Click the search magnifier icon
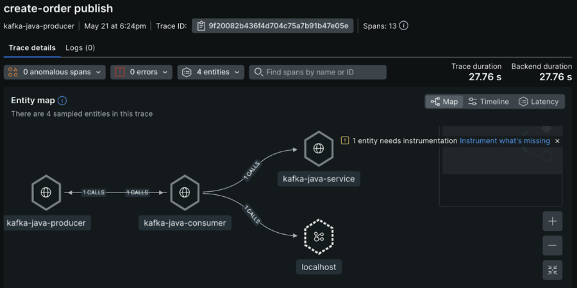The image size is (577, 288). pos(259,72)
